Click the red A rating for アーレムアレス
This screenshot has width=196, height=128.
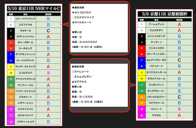(179, 24)
